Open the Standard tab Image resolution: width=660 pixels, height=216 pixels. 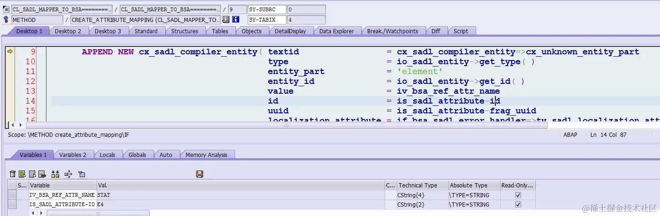click(146, 31)
